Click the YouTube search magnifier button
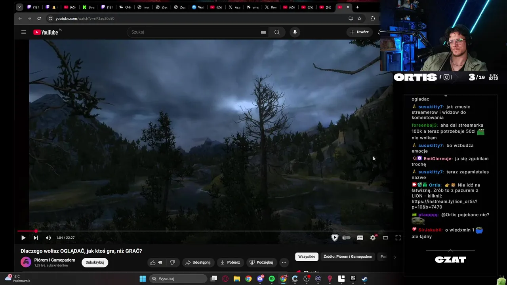Screen dimensions: 507x285 [277, 32]
